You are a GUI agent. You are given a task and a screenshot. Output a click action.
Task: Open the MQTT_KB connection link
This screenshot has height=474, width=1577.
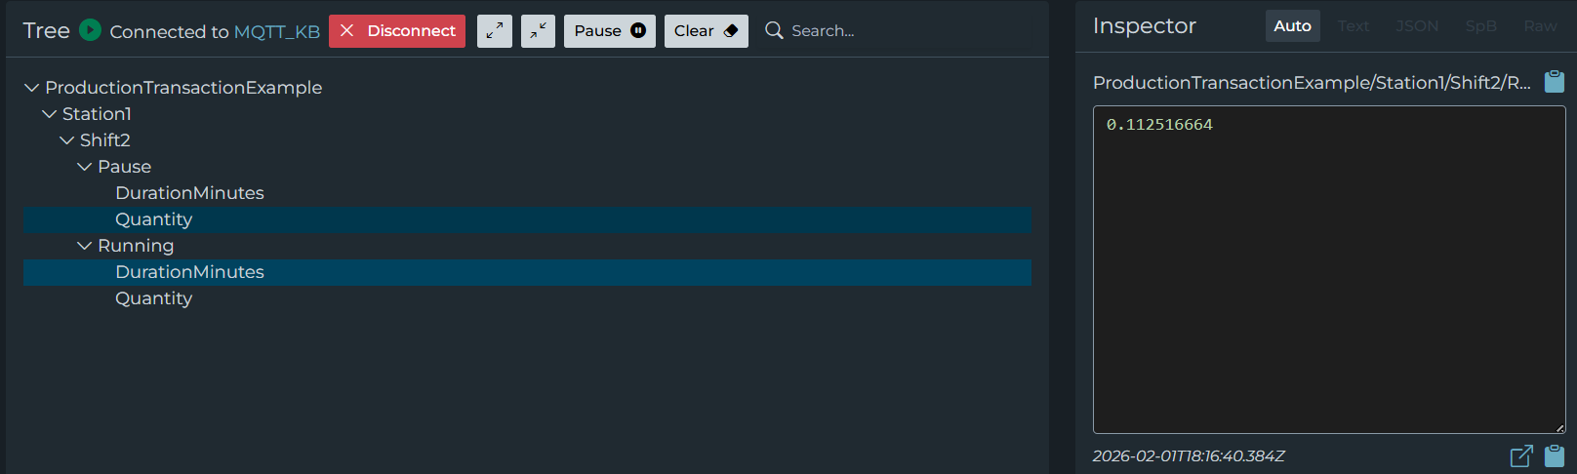277,31
